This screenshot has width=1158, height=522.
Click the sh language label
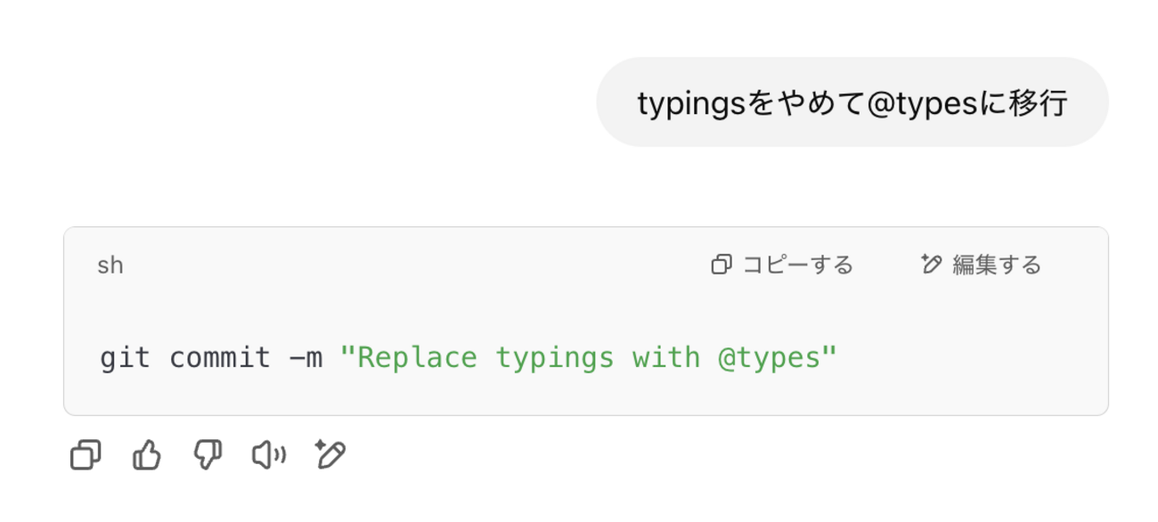(x=110, y=265)
